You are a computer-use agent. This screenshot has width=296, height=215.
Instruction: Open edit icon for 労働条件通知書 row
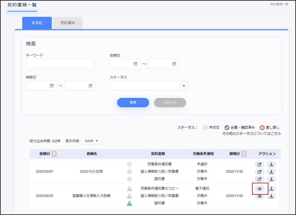point(260,164)
